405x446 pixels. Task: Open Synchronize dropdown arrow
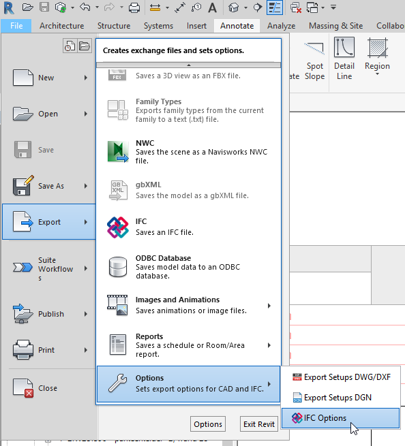[73, 7]
